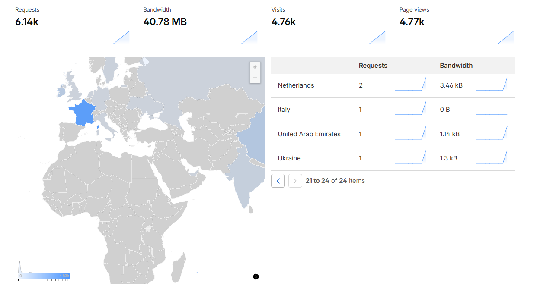Click the Page views summary sparkline chart
Screen dimensions: 537x292
[457, 37]
